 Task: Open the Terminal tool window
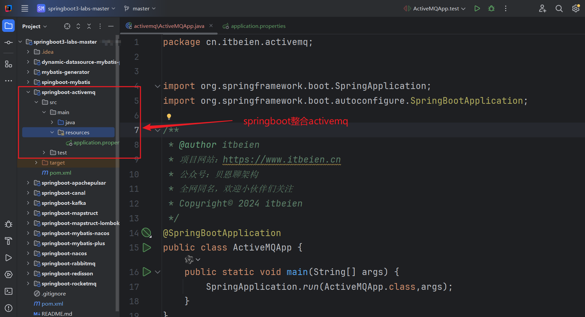pos(8,291)
